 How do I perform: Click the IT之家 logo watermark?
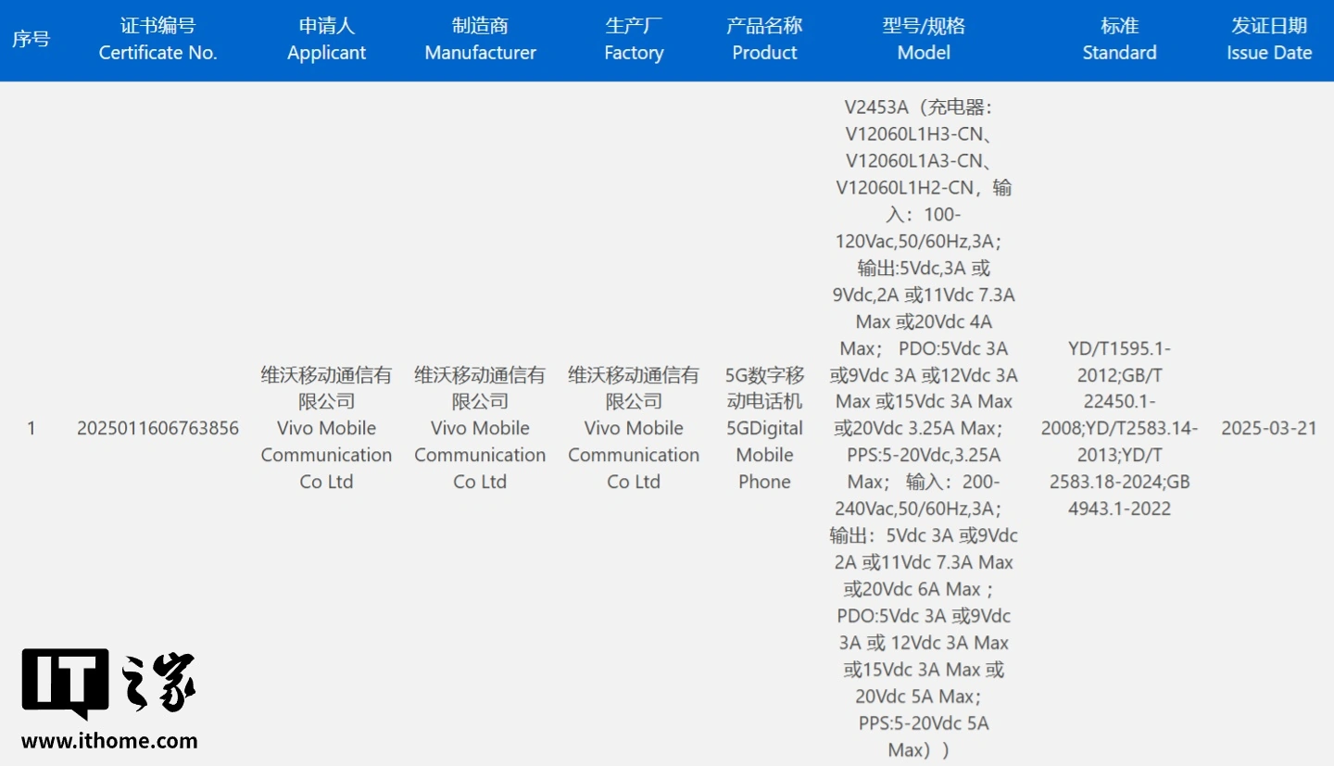[108, 684]
